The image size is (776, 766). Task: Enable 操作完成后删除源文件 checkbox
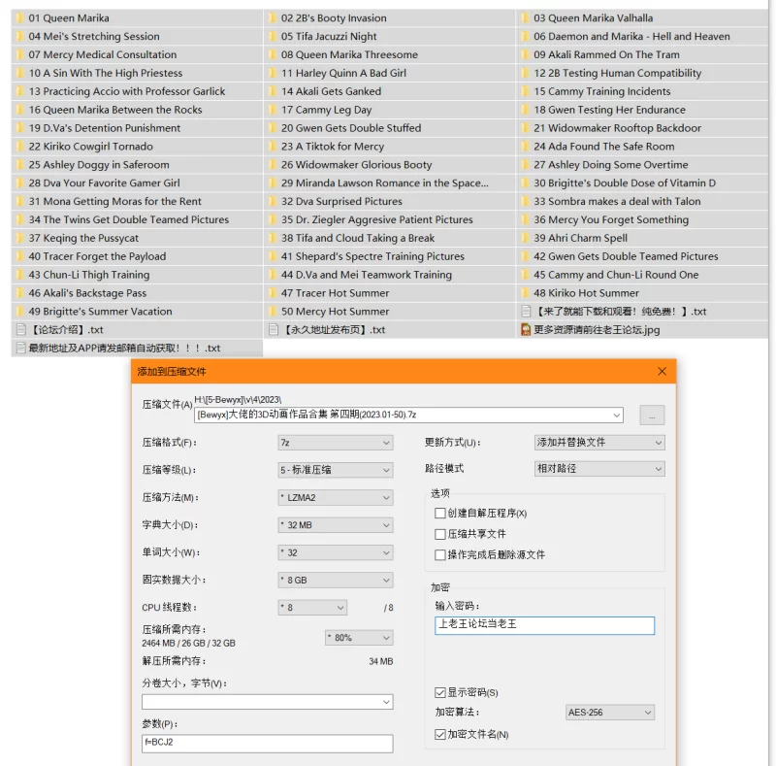click(x=440, y=555)
